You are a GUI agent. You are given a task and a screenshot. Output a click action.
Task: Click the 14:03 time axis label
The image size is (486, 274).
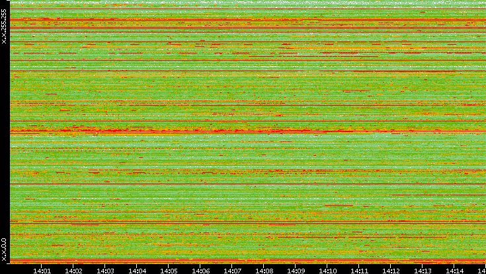(x=105, y=271)
